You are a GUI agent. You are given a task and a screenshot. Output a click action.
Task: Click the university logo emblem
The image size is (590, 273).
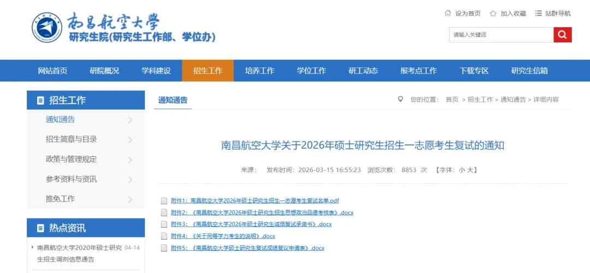(x=47, y=27)
